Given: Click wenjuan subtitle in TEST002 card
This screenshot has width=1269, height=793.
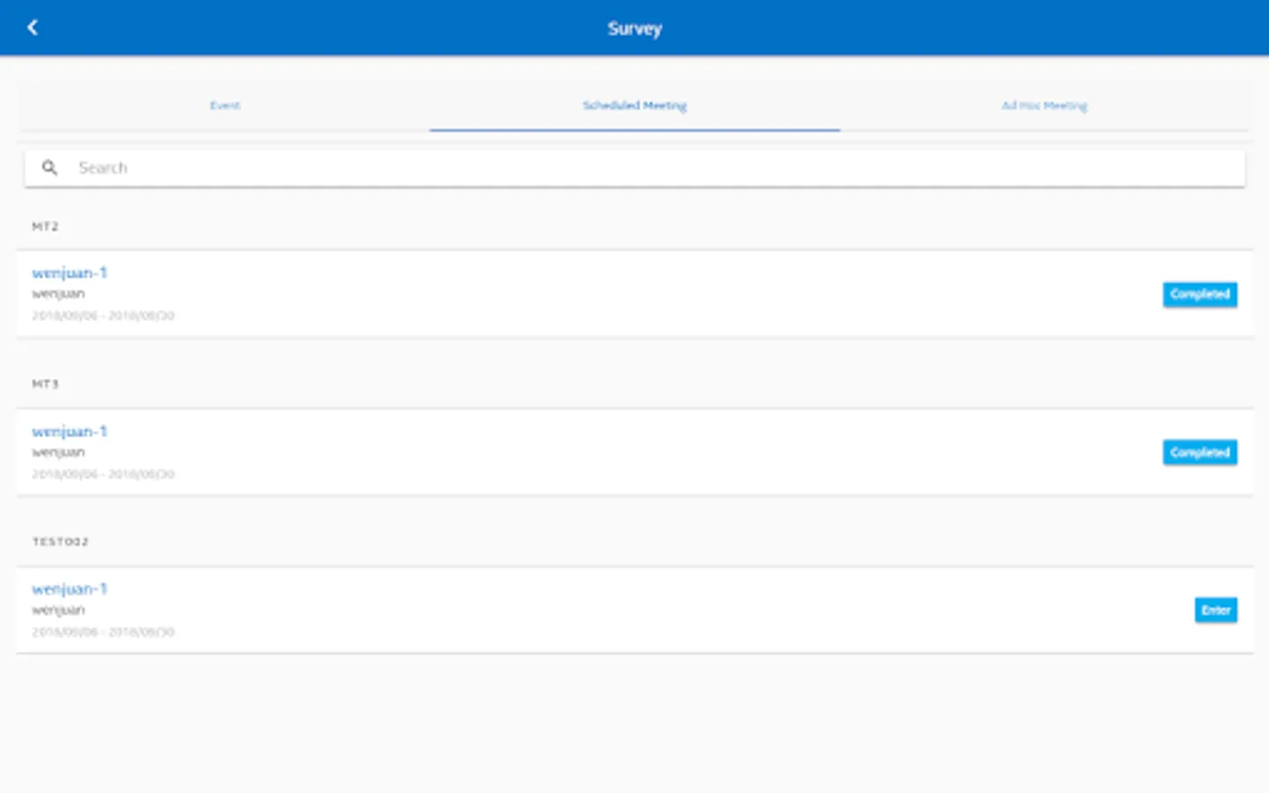Looking at the screenshot, I should [x=58, y=611].
